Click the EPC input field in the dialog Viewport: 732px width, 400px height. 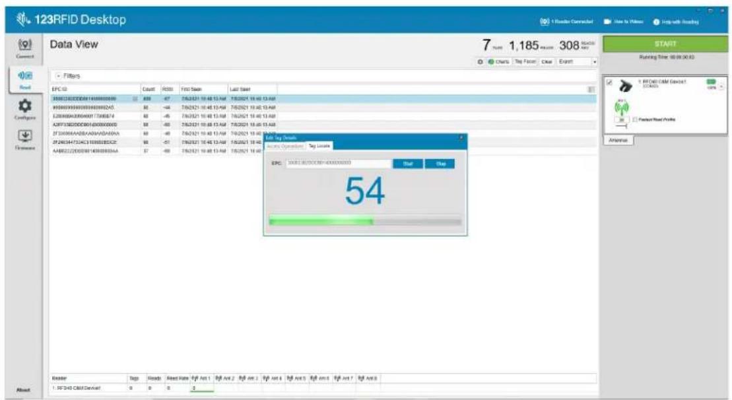(x=339, y=163)
